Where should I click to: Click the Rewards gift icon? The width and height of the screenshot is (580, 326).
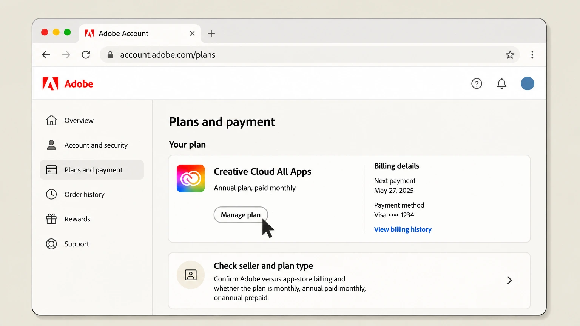[51, 219]
